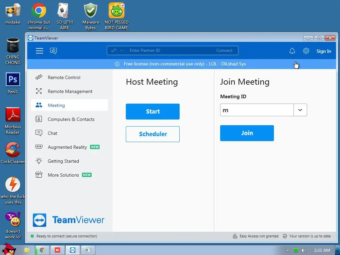340x255 pixels.
Task: Select the 'SO LIT!!! AIRE' solitaire icon
Action: 64,16
